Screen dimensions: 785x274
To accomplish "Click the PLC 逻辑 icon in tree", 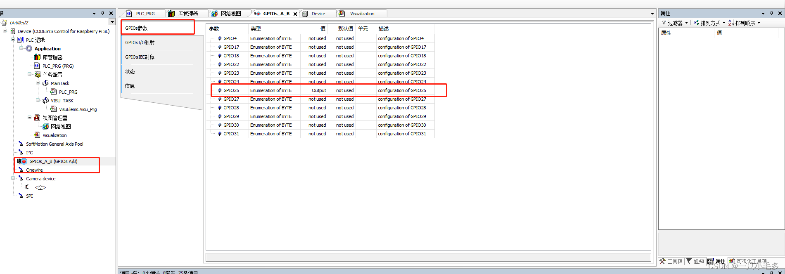I will [x=21, y=40].
